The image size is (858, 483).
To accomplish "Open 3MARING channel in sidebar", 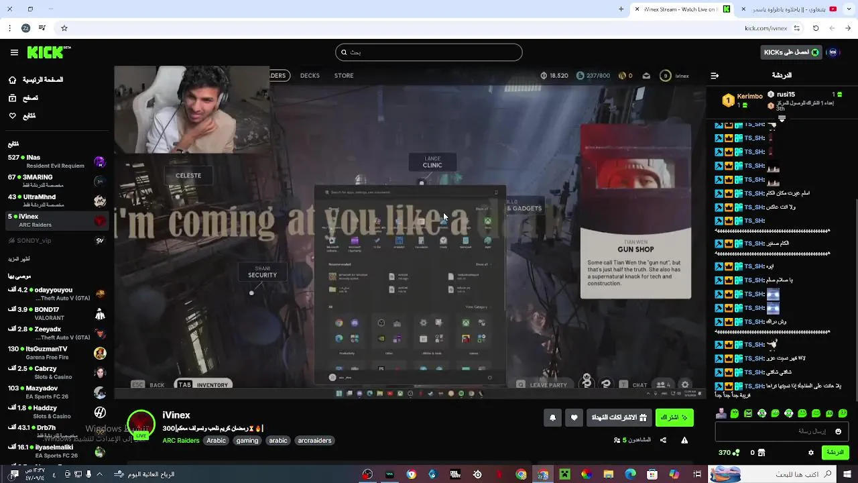I will [56, 181].
